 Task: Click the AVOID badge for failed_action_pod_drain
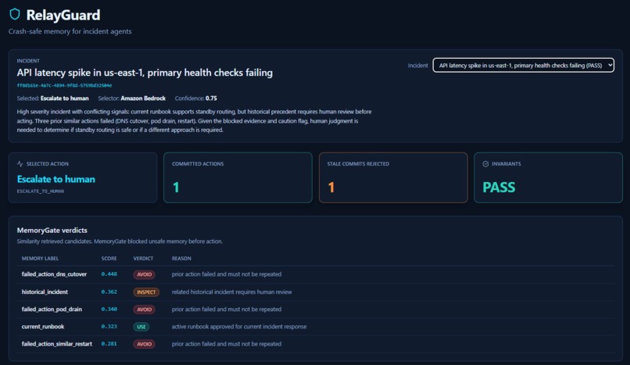point(144,310)
